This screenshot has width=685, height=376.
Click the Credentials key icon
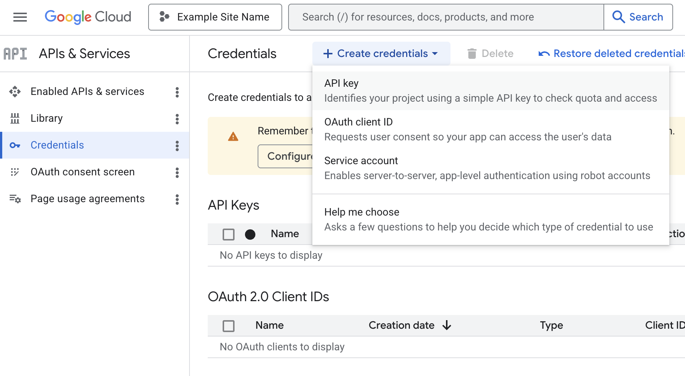[x=15, y=145]
